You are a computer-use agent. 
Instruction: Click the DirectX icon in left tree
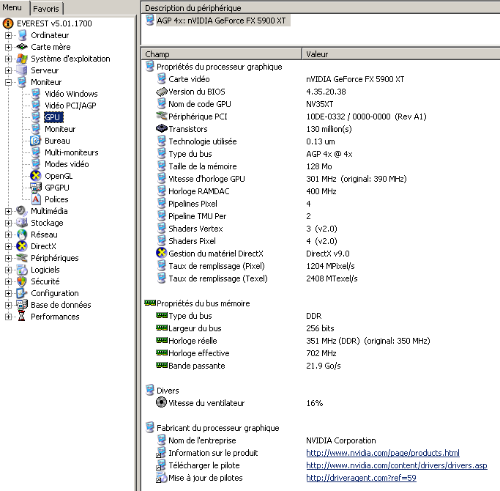pyautogui.click(x=22, y=246)
